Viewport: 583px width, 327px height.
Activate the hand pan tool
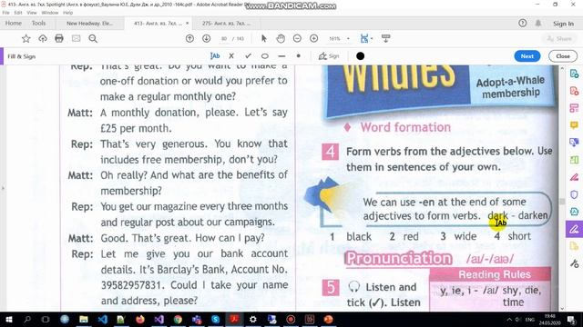281,38
